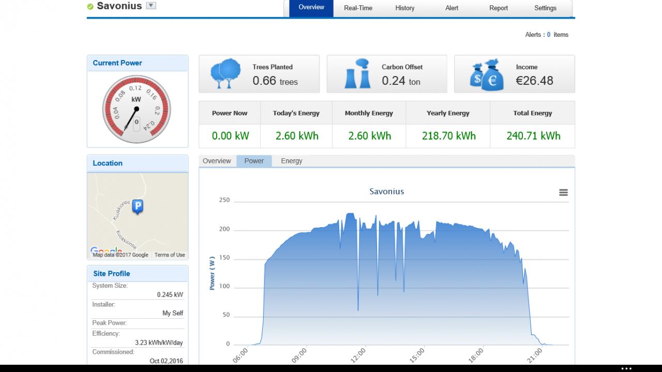Click the Savonius chart title
This screenshot has height=372, width=662.
387,191
